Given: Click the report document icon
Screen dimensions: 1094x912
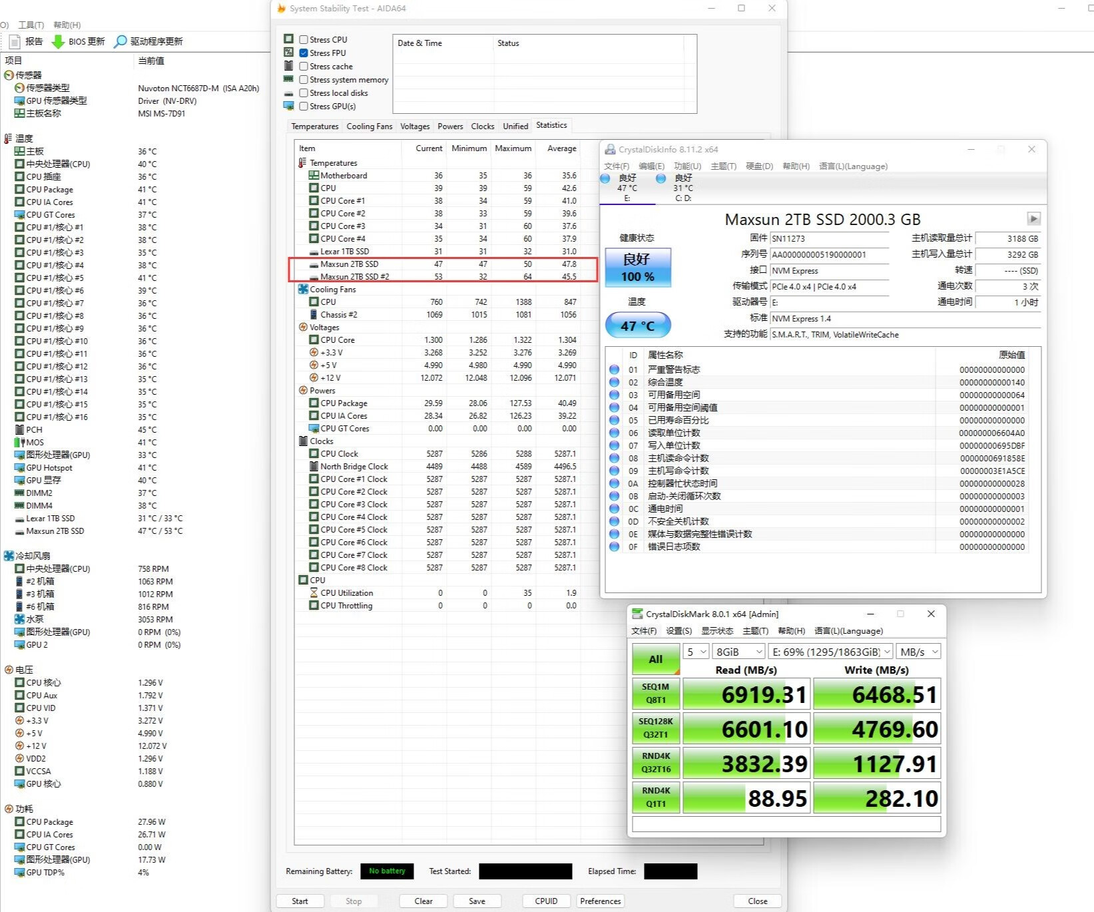Looking at the screenshot, I should point(15,41).
